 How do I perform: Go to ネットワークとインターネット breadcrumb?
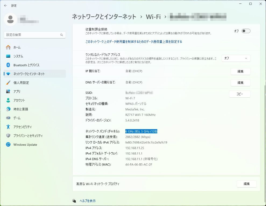point(104,17)
